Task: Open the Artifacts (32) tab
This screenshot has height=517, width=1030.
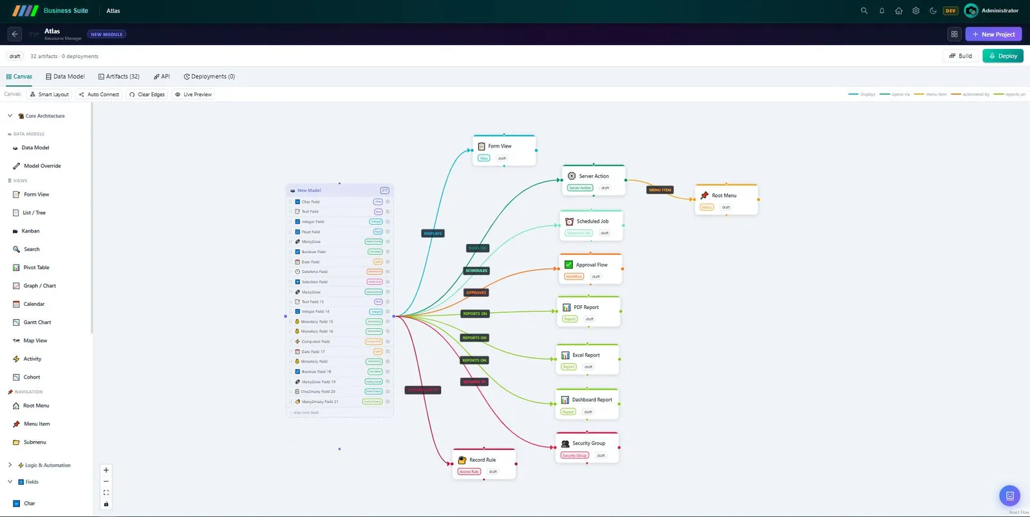Action: (118, 77)
